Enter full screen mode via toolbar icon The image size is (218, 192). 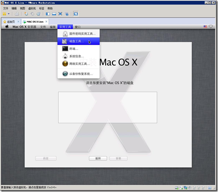(x=60, y=14)
